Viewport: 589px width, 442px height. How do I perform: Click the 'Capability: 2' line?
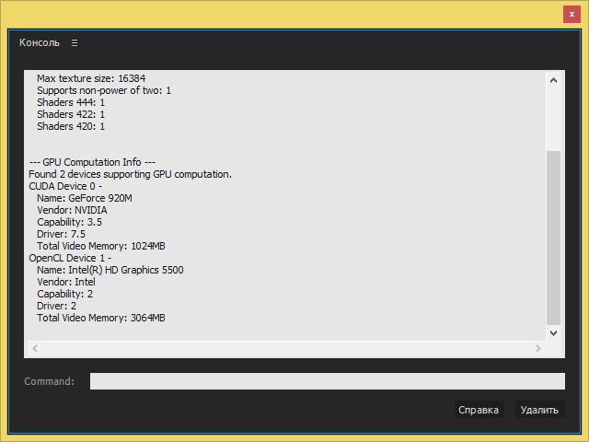(64, 295)
